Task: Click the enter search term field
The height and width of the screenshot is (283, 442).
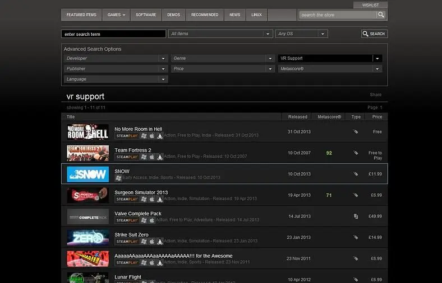Action: coord(114,34)
